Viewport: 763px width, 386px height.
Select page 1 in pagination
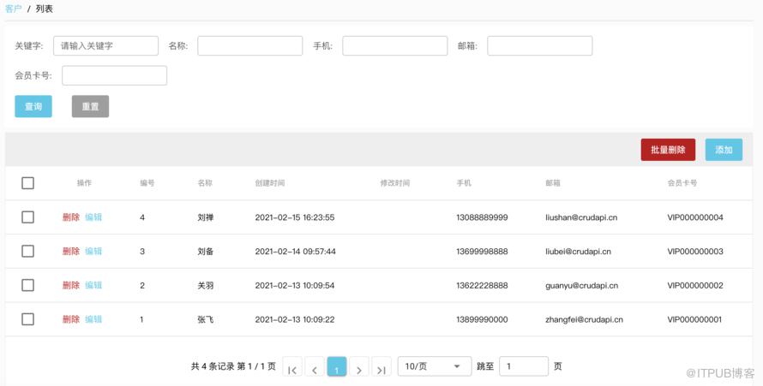tap(337, 367)
